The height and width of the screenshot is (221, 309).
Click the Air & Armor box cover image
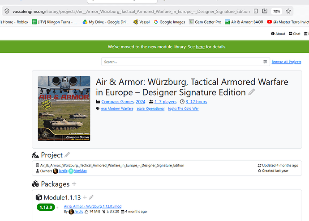[64, 108]
